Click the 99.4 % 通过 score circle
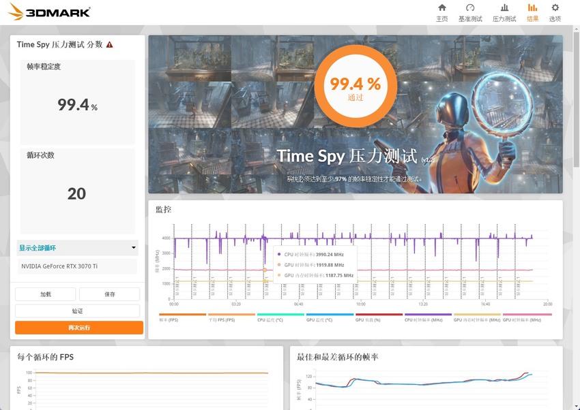 click(x=356, y=86)
